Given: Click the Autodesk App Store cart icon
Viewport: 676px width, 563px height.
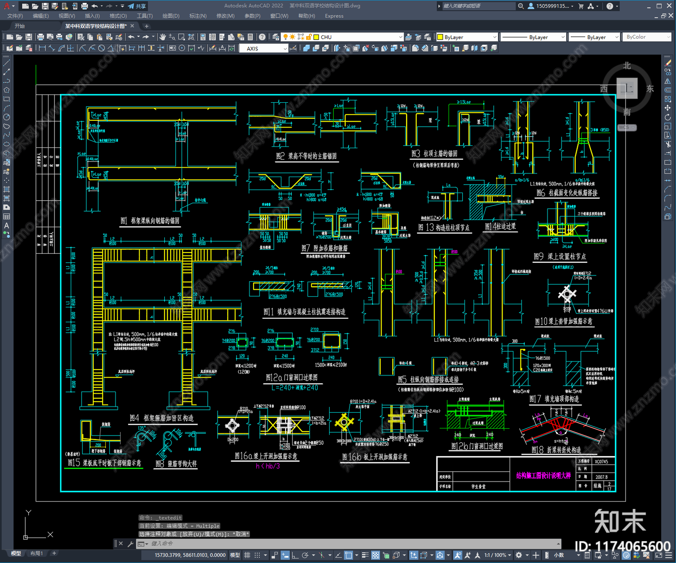Looking at the screenshot, I should 581,6.
